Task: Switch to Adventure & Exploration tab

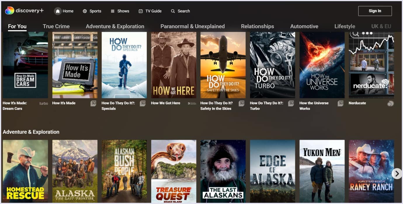Action: click(x=115, y=26)
